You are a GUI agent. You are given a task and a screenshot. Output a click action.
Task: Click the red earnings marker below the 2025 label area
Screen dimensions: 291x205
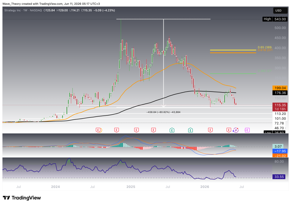point(136,130)
